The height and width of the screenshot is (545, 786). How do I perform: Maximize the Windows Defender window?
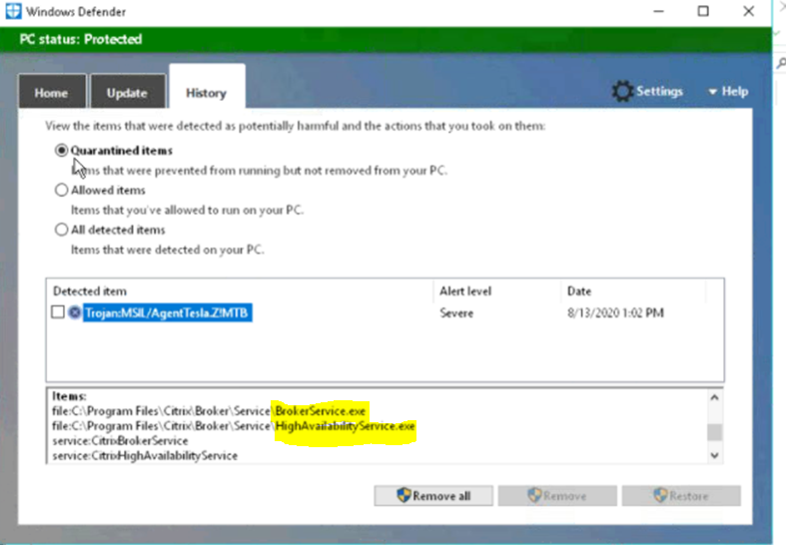pos(703,11)
